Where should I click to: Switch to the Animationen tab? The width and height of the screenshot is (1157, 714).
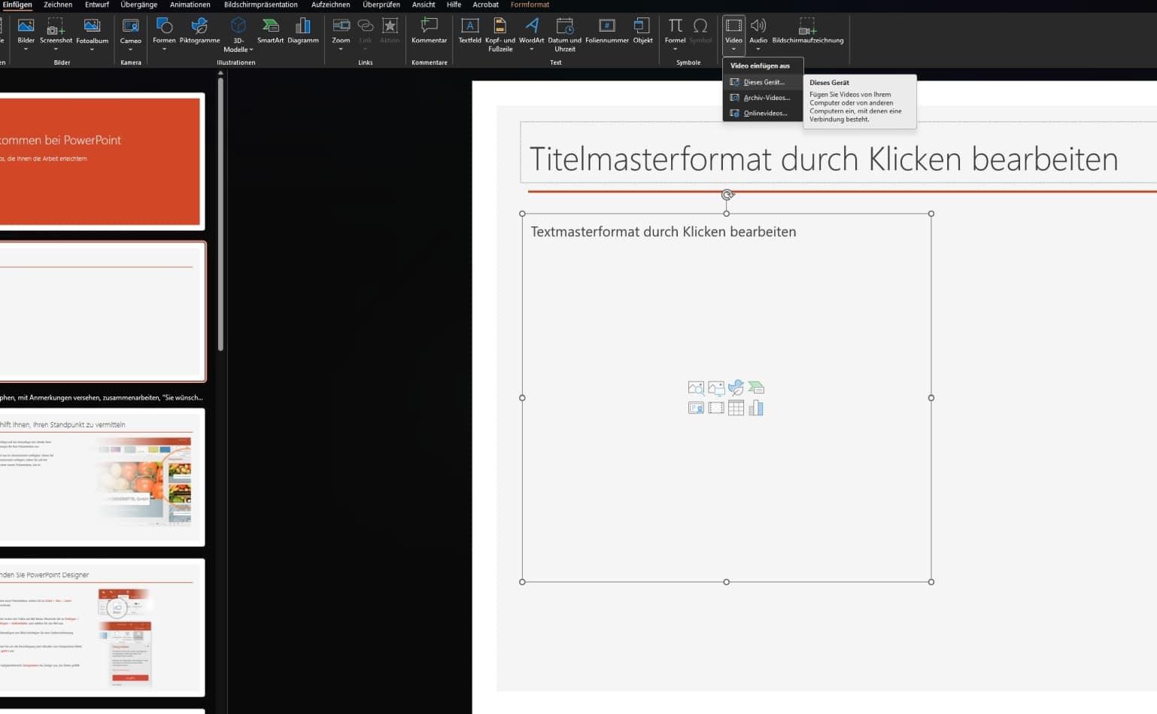(x=190, y=5)
